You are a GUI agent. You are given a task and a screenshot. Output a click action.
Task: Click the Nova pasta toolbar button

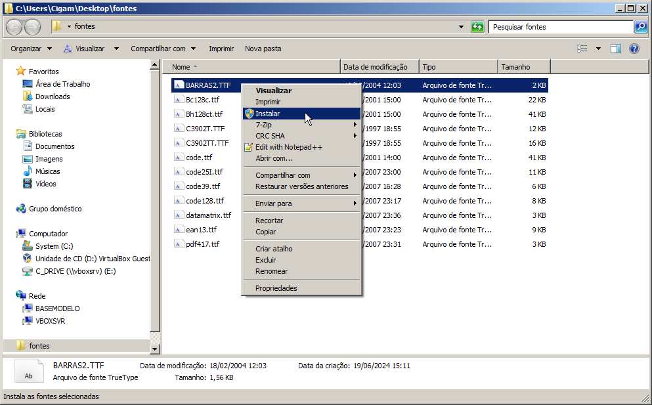(x=263, y=49)
